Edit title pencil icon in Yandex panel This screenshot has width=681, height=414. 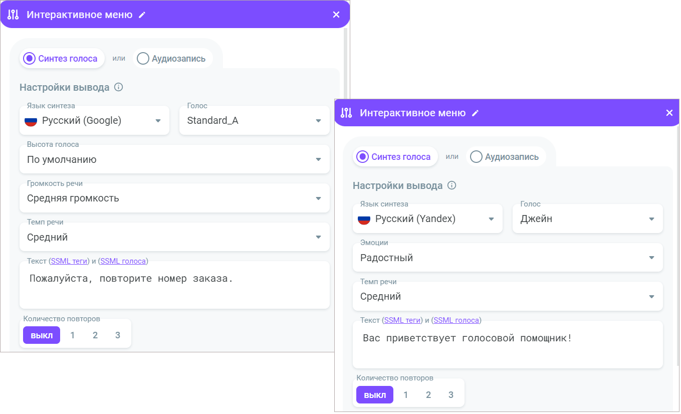(x=476, y=113)
